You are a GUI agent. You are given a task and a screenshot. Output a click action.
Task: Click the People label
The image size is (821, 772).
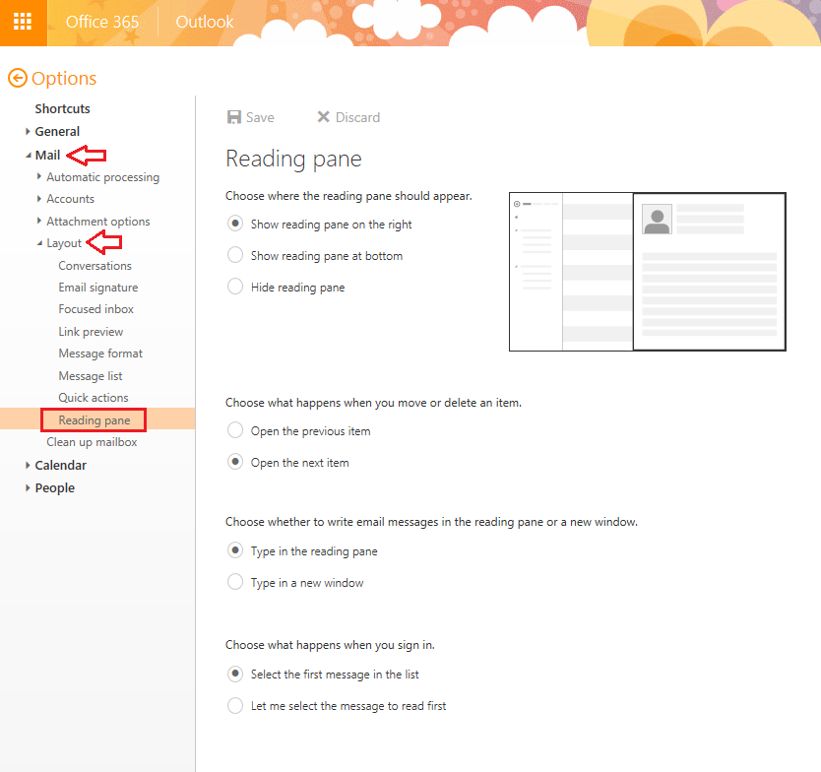tap(54, 487)
